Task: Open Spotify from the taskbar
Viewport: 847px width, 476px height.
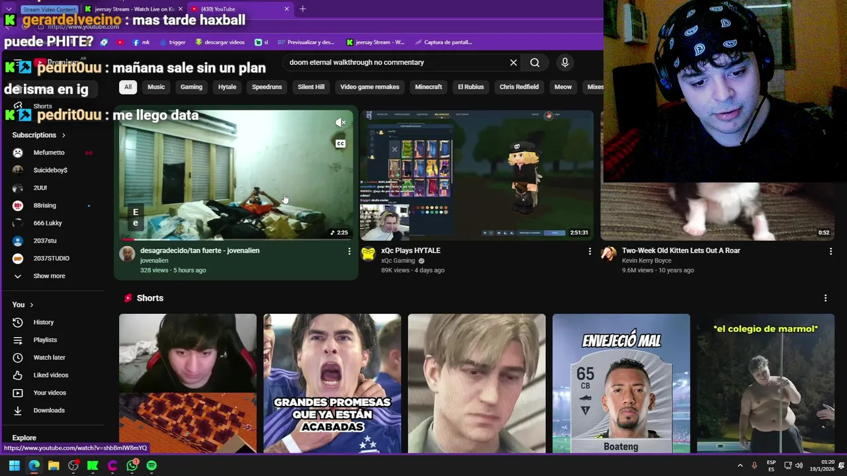Action: 152,465
